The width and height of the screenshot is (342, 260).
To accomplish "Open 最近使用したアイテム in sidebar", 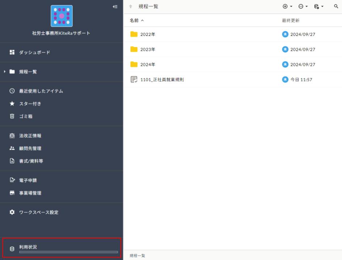I will point(41,91).
